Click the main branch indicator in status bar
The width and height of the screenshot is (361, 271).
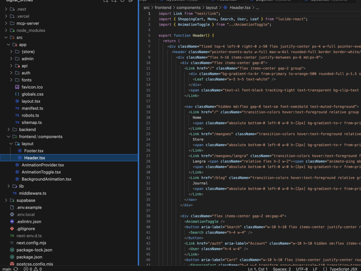click(6, 269)
